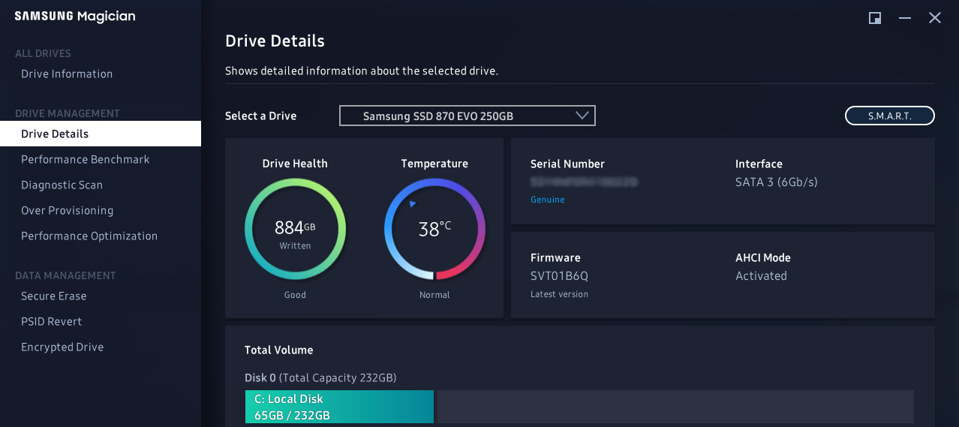Click the Temperature gauge ring

pyautogui.click(x=434, y=229)
